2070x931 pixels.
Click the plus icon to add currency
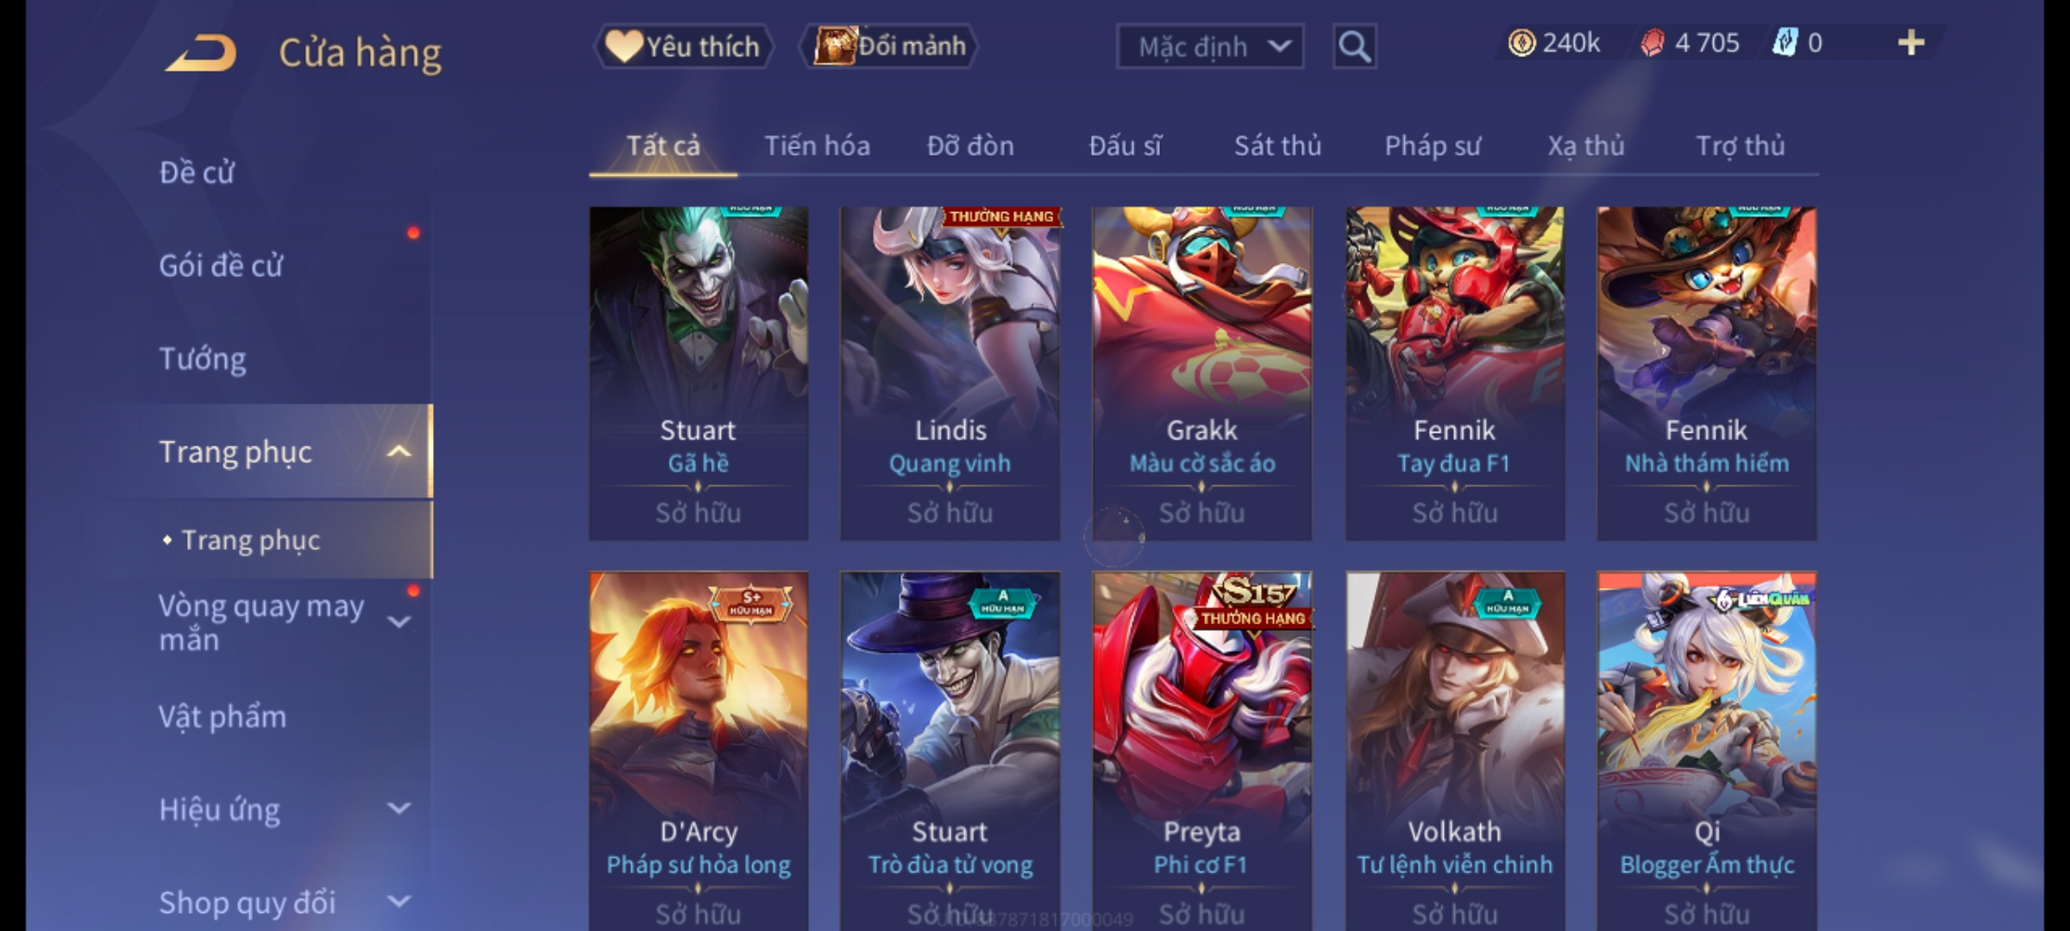tap(1911, 43)
